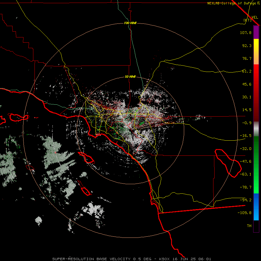The width and height of the screenshot is (261, 261).
Task: Click the 92.3 legend value
Action: pos(247,46)
